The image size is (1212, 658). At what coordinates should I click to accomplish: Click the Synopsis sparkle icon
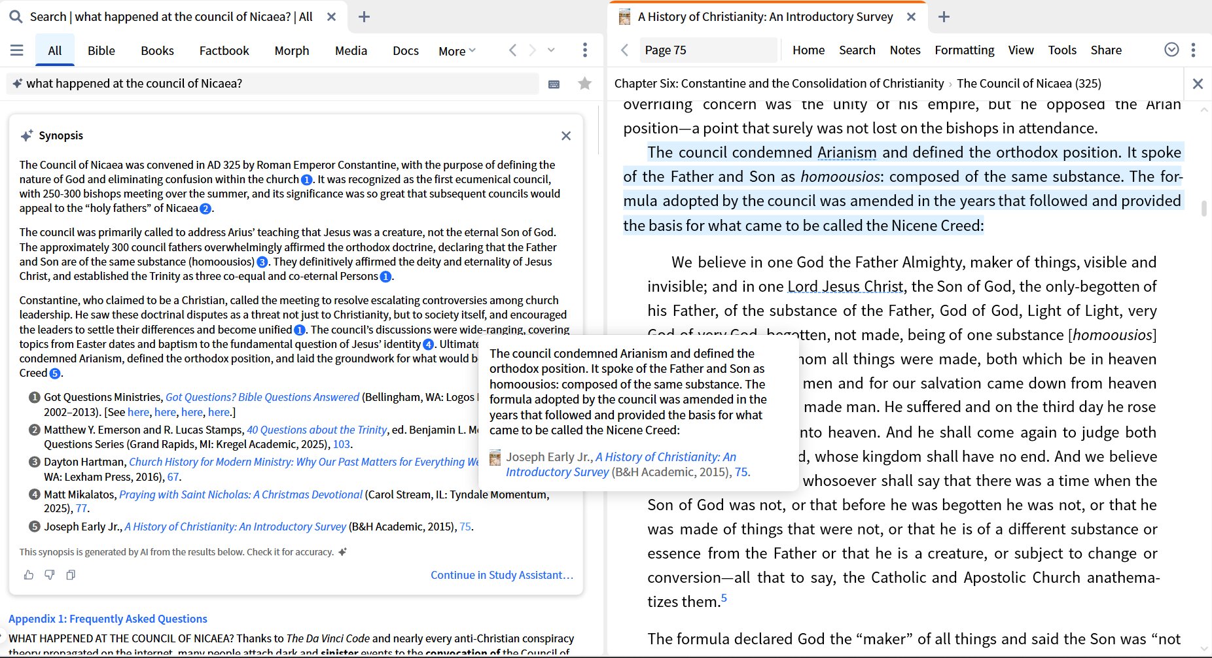click(x=27, y=135)
